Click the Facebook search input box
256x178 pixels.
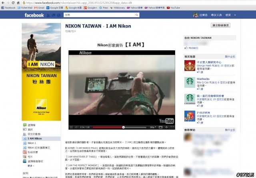pos(99,15)
